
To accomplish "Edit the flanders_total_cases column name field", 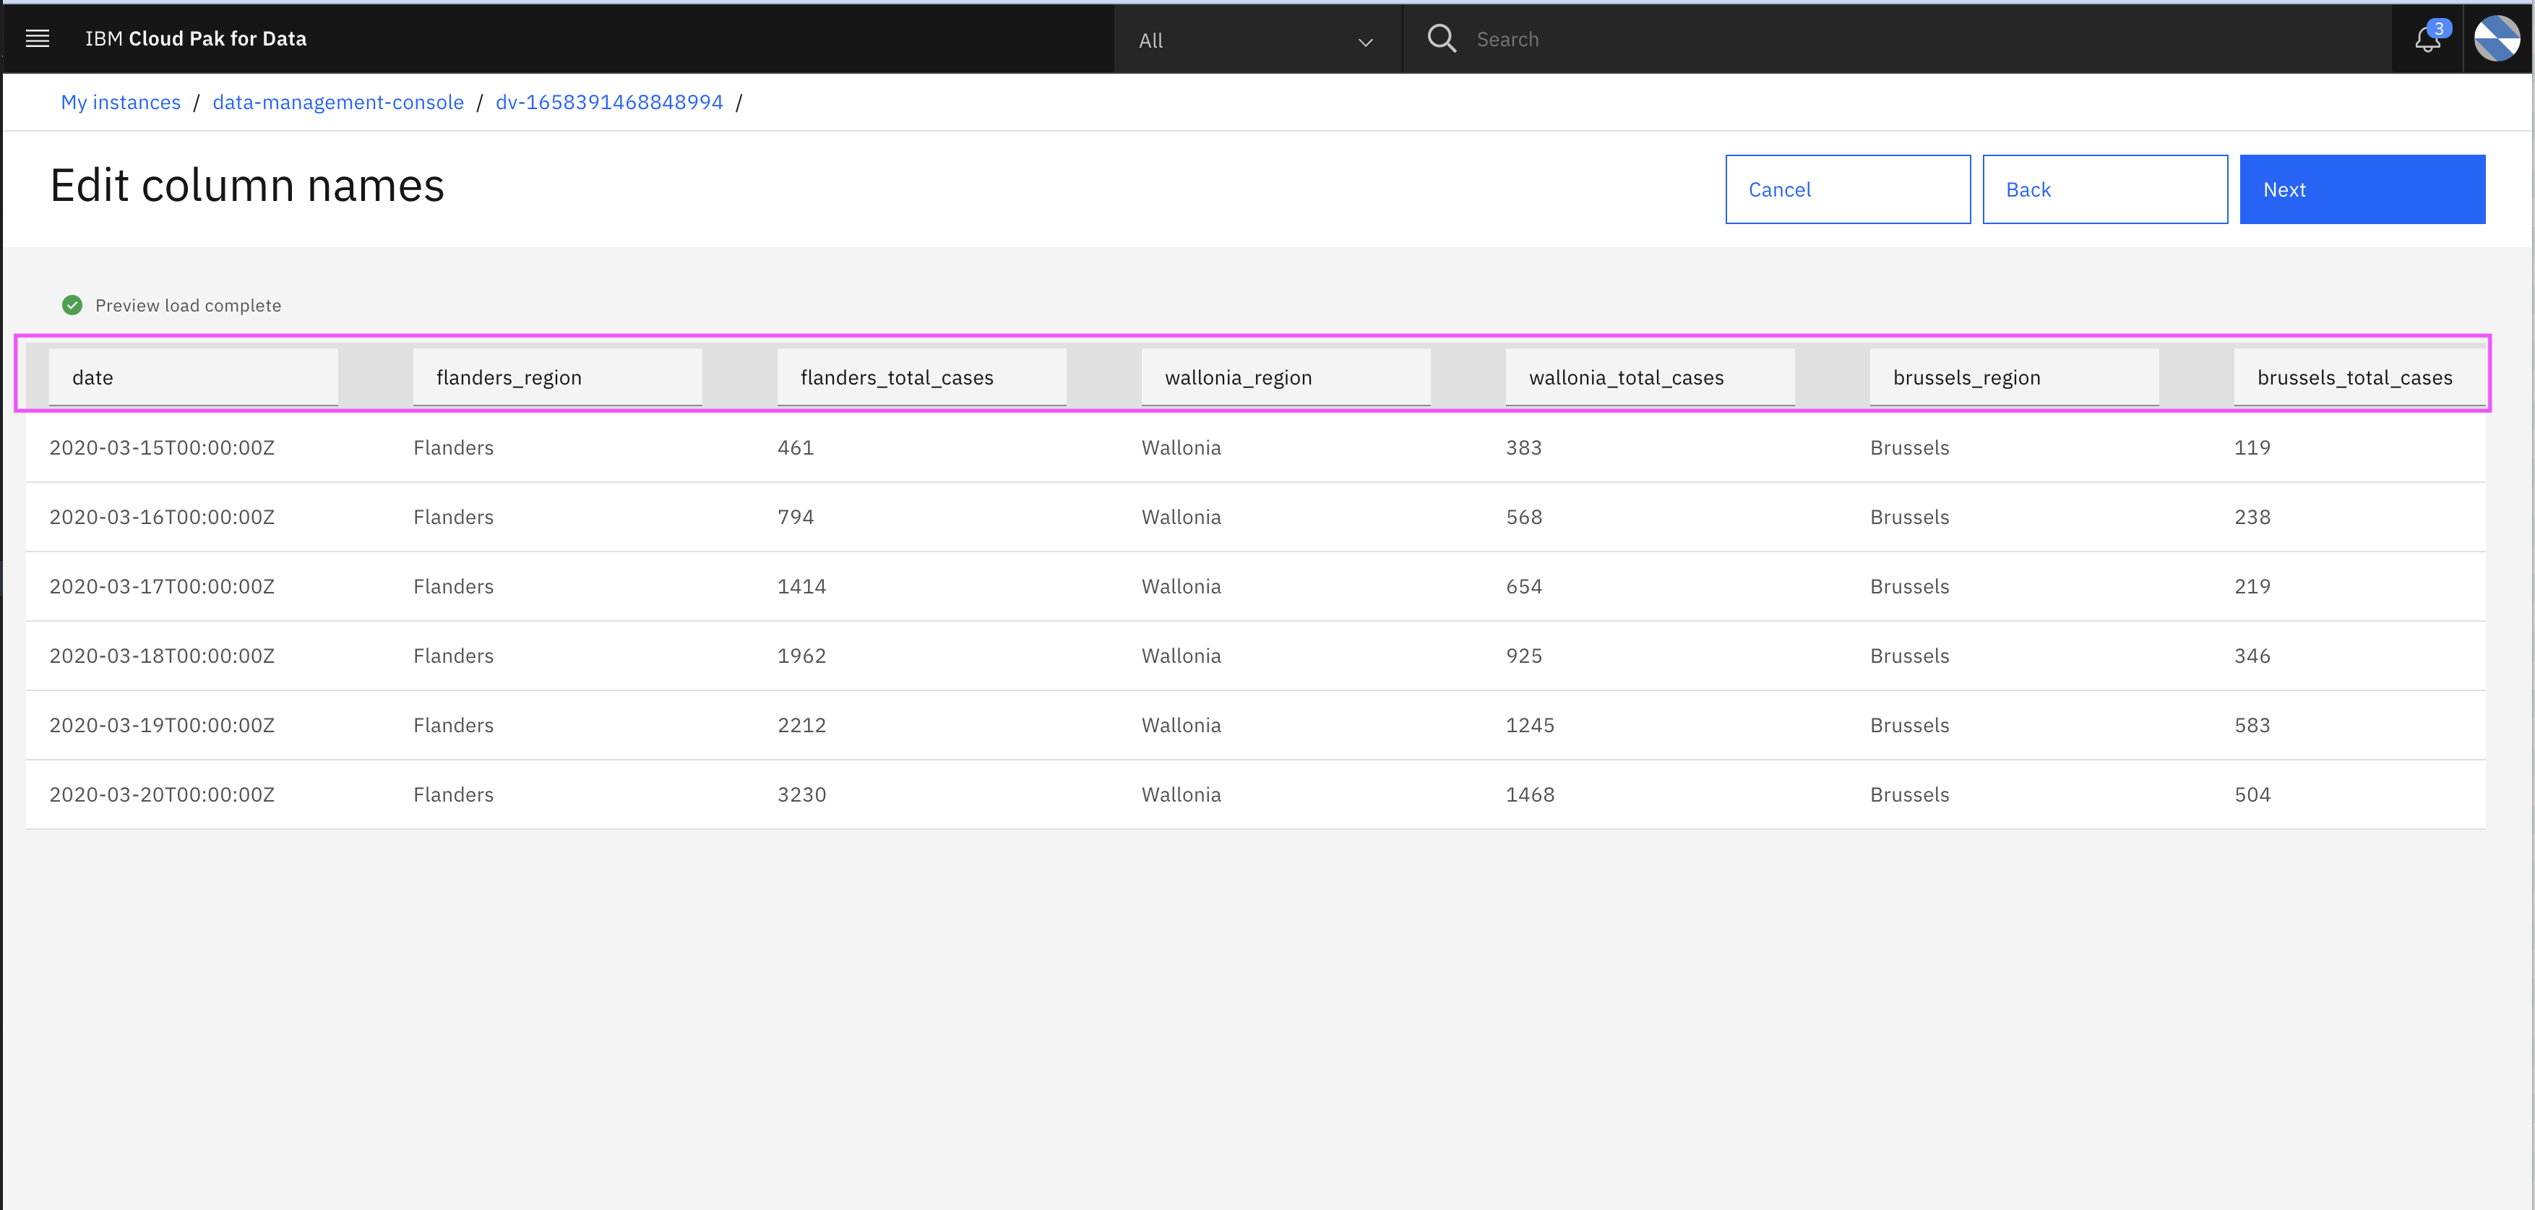I will click(x=922, y=377).
